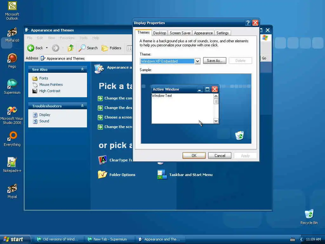Image resolution: width=325 pixels, height=244 pixels.
Task: Click the Display Properties help question mark
Action: pyautogui.click(x=248, y=23)
